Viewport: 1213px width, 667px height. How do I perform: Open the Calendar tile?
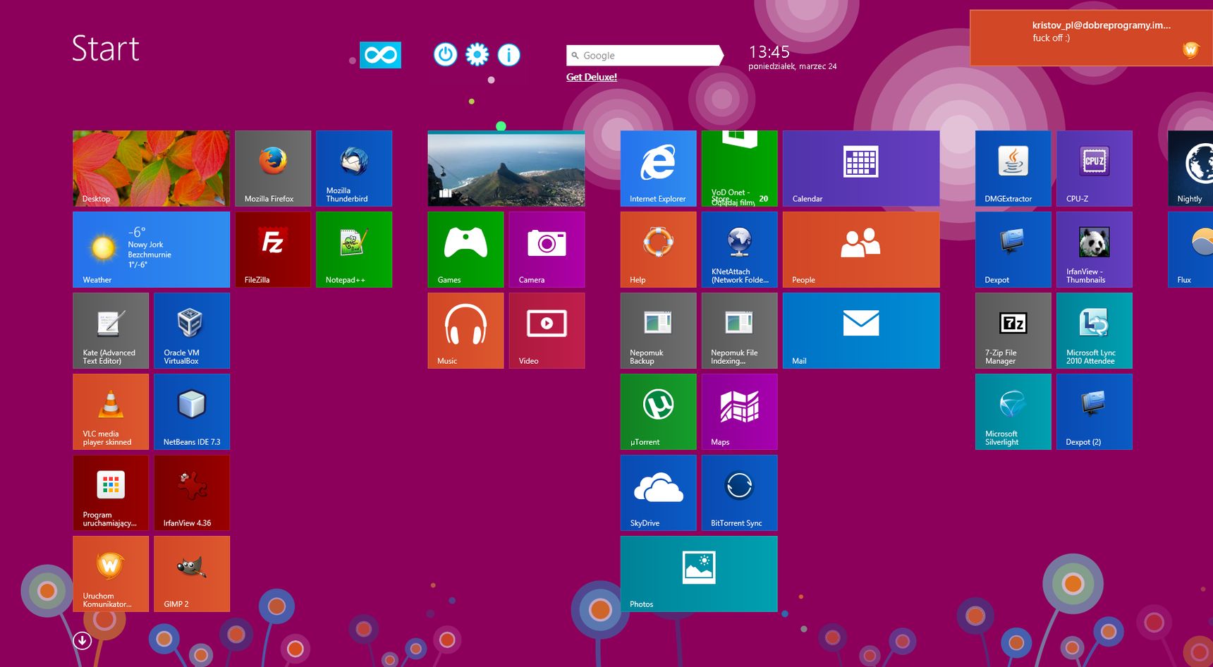pyautogui.click(x=861, y=169)
